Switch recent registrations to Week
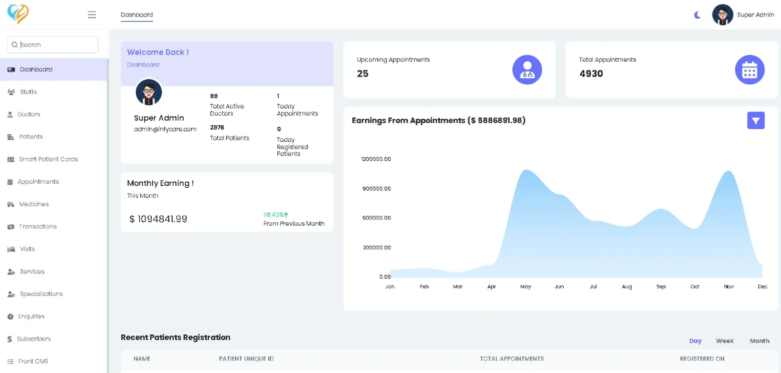 click(x=724, y=341)
